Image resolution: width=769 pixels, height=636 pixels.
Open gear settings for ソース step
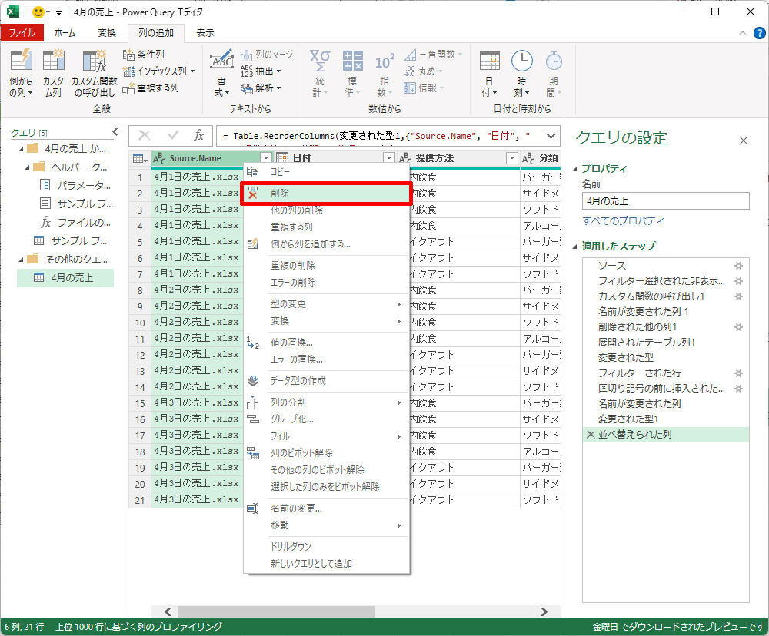click(x=738, y=265)
